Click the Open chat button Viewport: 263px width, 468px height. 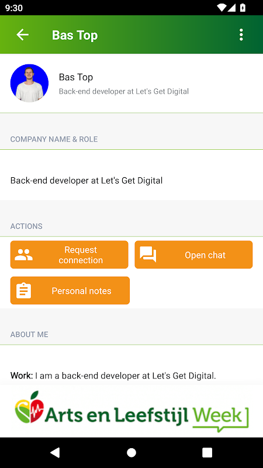pos(193,254)
